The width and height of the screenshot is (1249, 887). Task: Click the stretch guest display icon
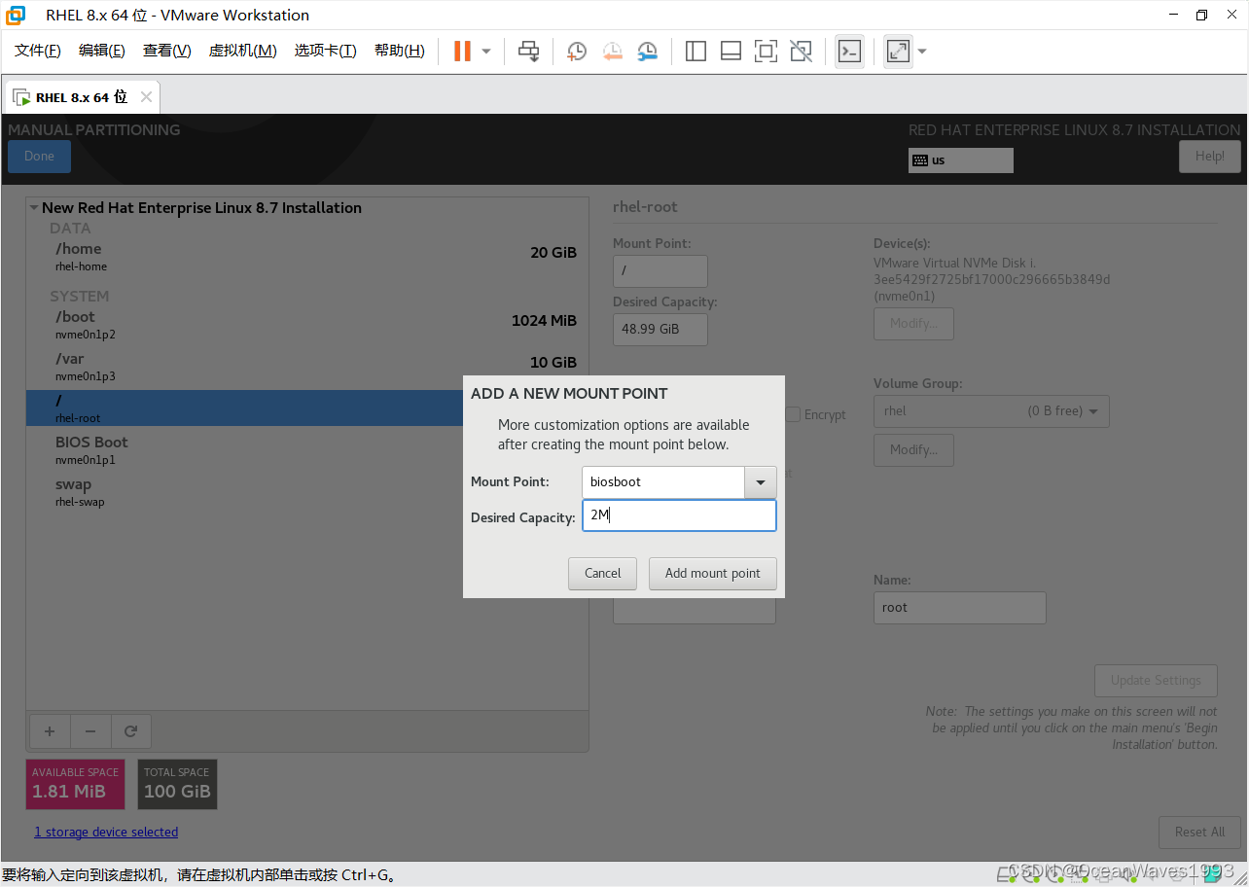click(898, 52)
